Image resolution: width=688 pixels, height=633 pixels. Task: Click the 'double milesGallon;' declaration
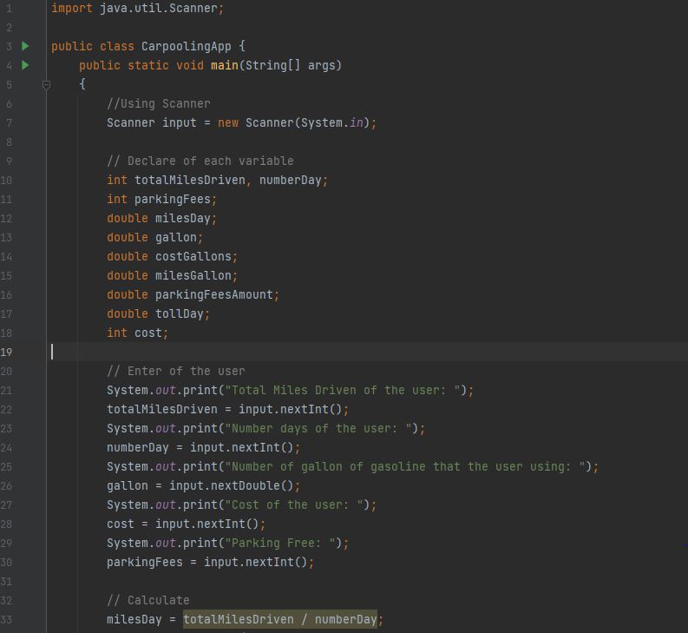pos(172,276)
